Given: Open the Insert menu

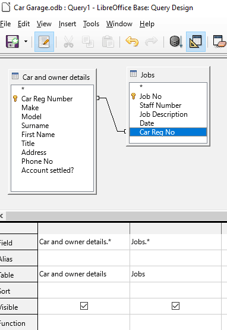Looking at the screenshot, I should click(67, 24).
